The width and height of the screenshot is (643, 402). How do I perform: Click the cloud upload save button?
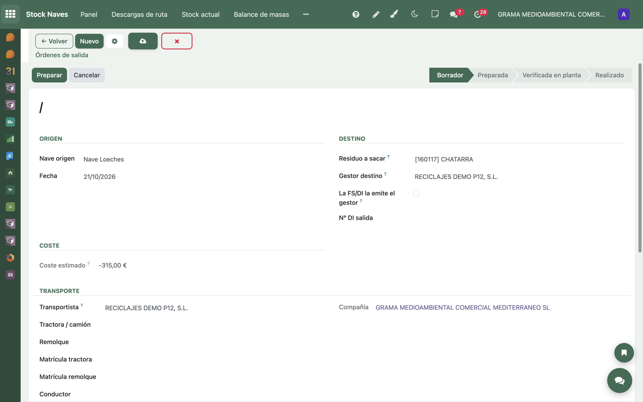point(143,41)
